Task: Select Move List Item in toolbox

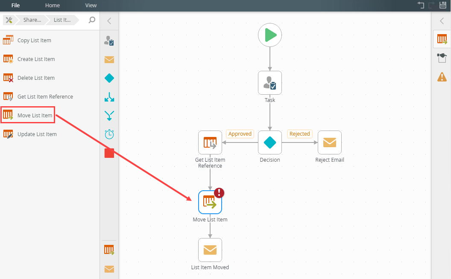Action: [28, 115]
